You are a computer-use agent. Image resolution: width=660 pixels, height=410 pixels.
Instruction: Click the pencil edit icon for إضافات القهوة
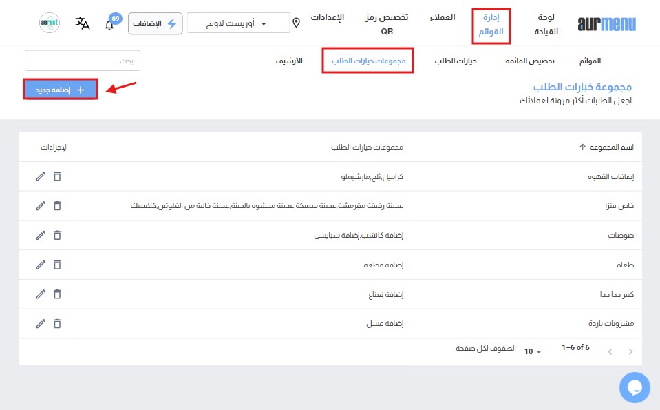point(41,176)
